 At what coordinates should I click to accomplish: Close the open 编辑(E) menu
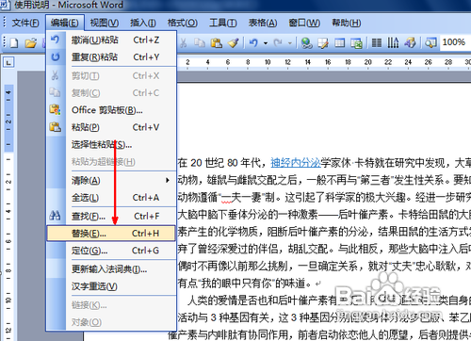[x=65, y=23]
